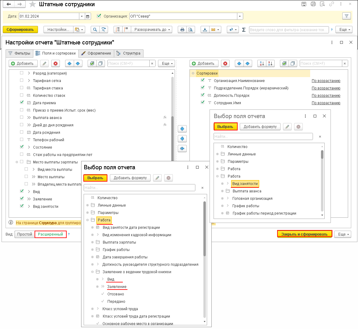Click Выбрать in lower field dialog

(x=95, y=178)
